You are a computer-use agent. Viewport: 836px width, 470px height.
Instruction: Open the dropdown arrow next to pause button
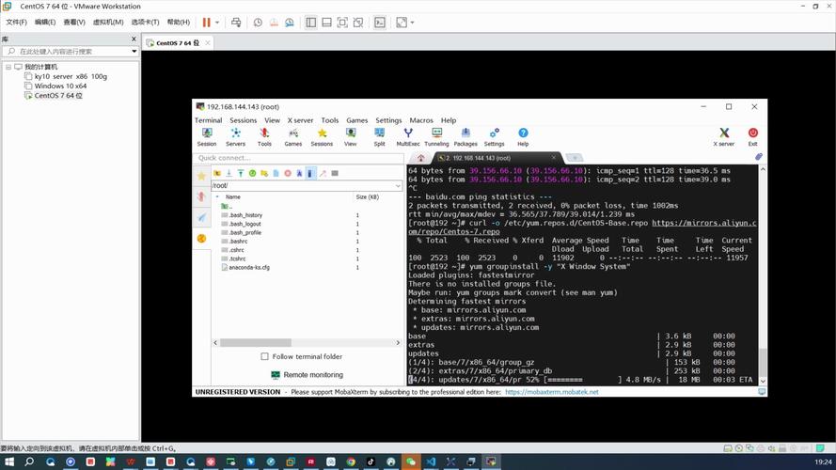217,23
